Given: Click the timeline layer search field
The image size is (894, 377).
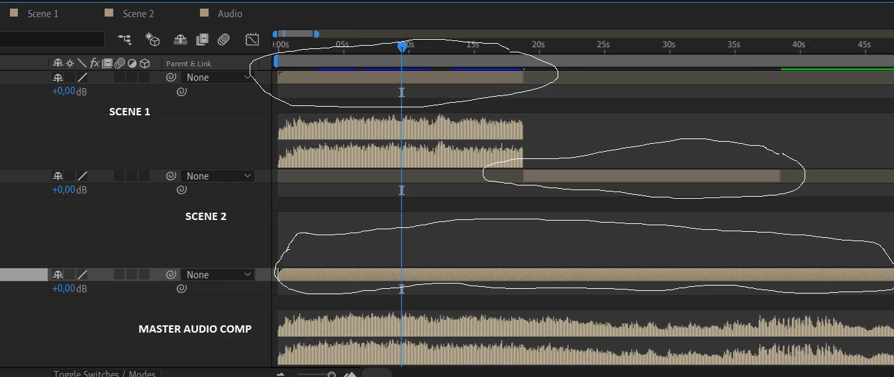Looking at the screenshot, I should [53, 40].
